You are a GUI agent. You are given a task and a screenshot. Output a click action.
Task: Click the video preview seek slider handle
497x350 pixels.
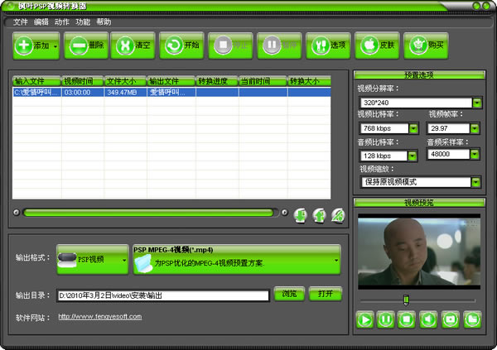[x=404, y=300]
